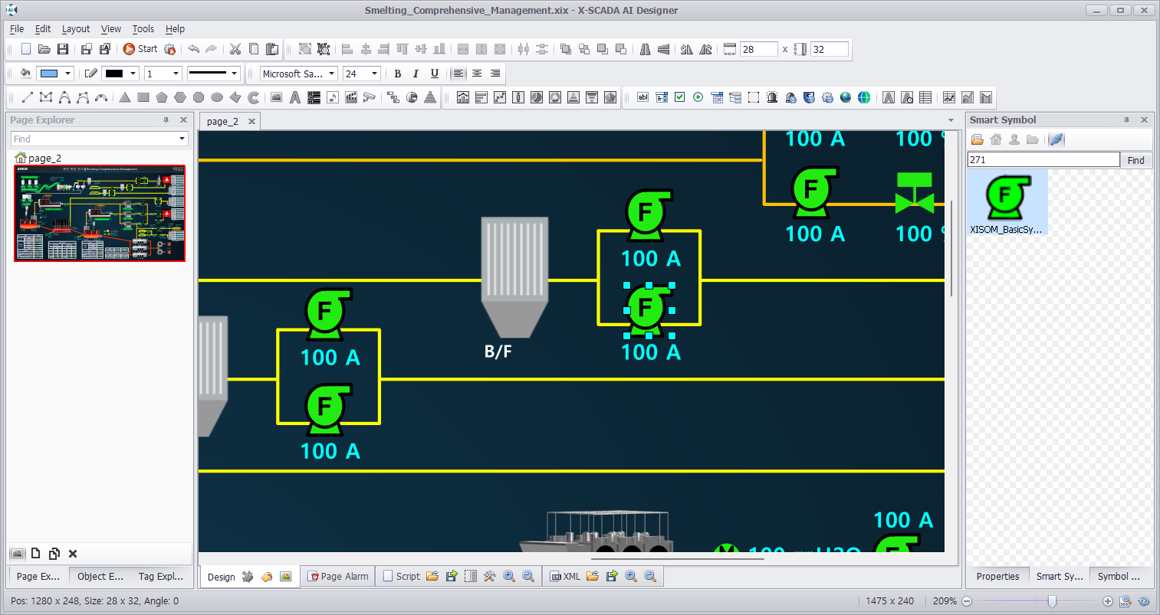Screen dimensions: 1160x615
Task: Insert the blue globe web object
Action: point(846,97)
